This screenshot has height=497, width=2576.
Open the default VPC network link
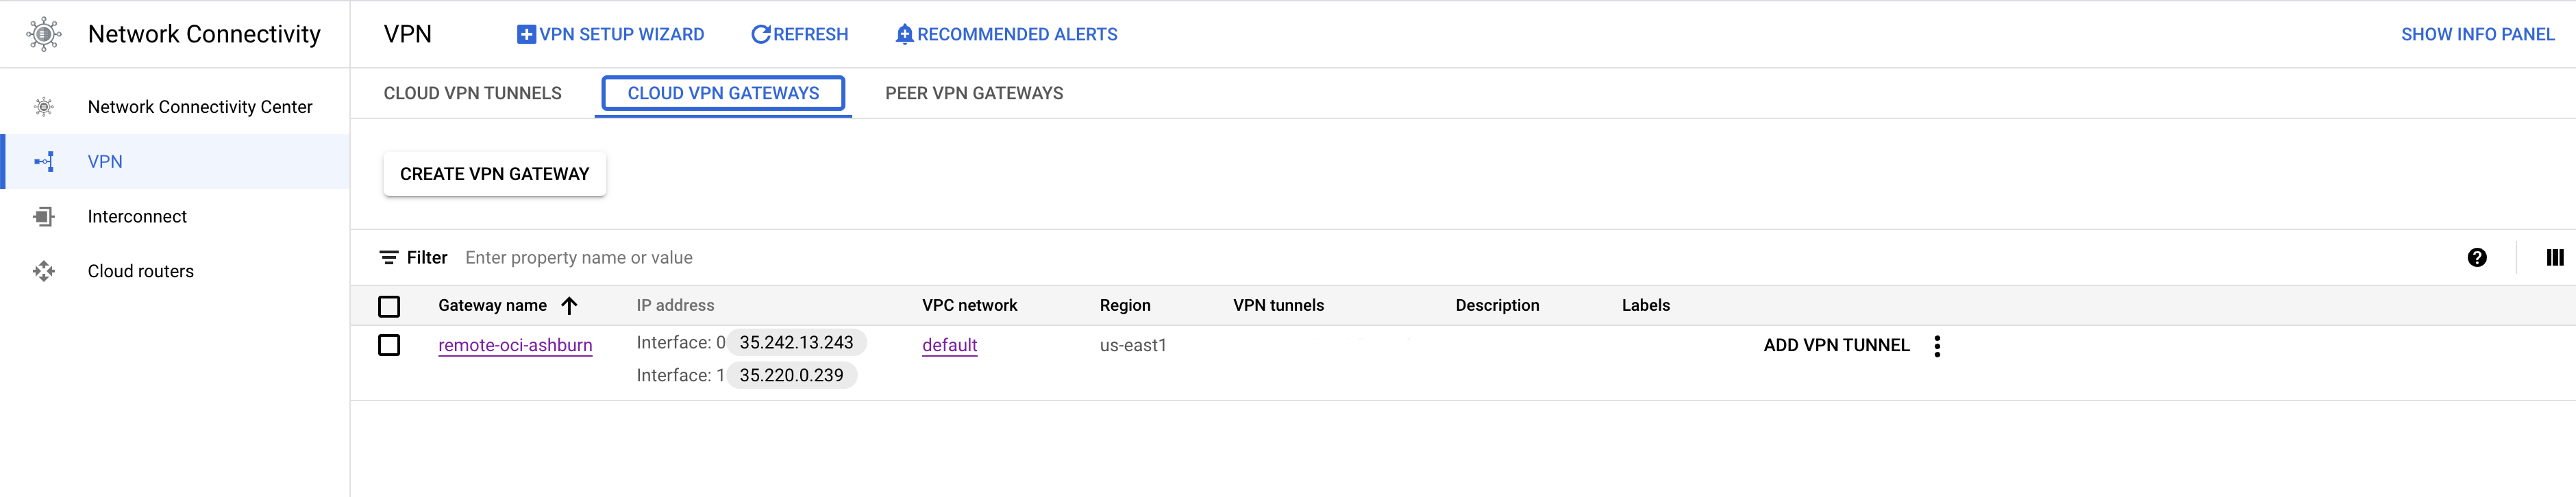tap(948, 345)
